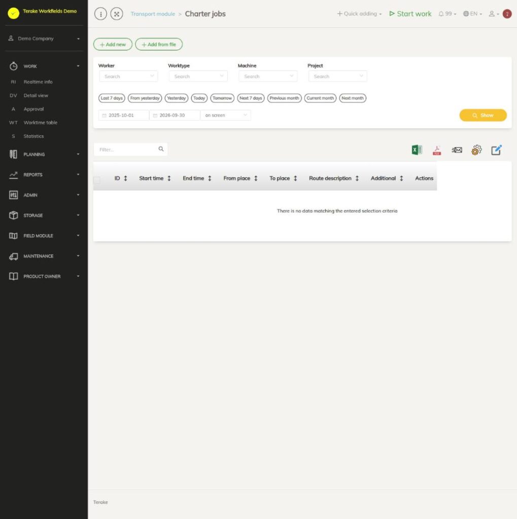Click the magnifier icon in Filter box
Screen dimensions: 517x519
[161, 149]
